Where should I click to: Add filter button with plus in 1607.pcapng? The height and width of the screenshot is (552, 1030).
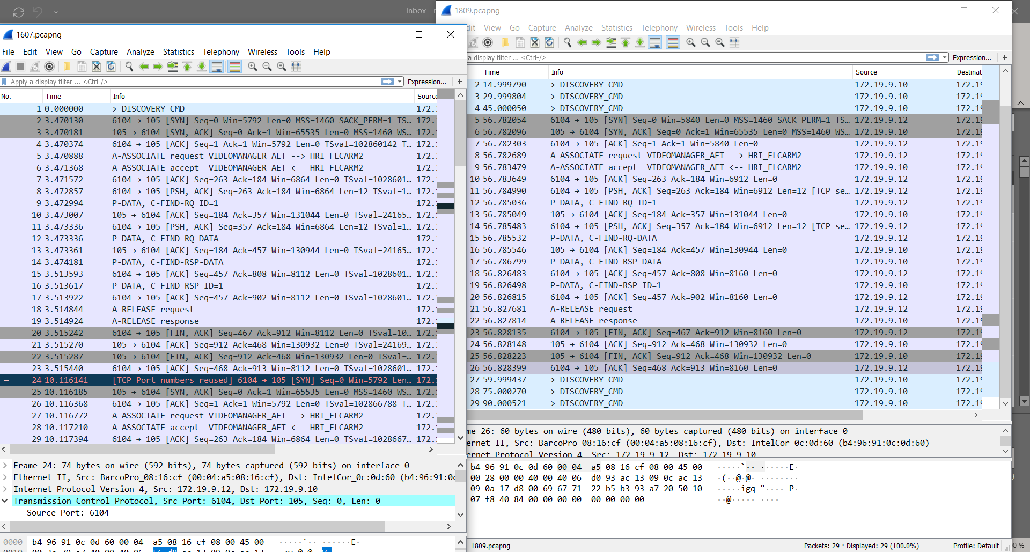460,82
